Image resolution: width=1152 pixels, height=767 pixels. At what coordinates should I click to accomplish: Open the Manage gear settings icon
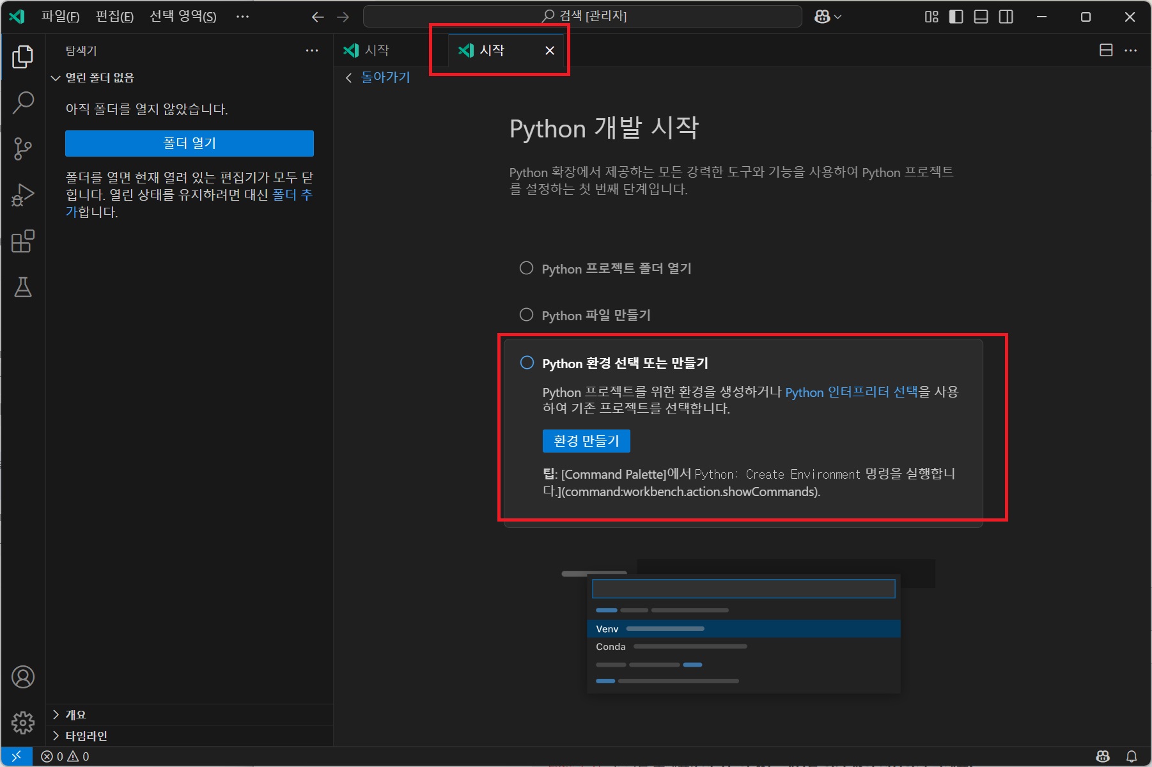(x=23, y=723)
